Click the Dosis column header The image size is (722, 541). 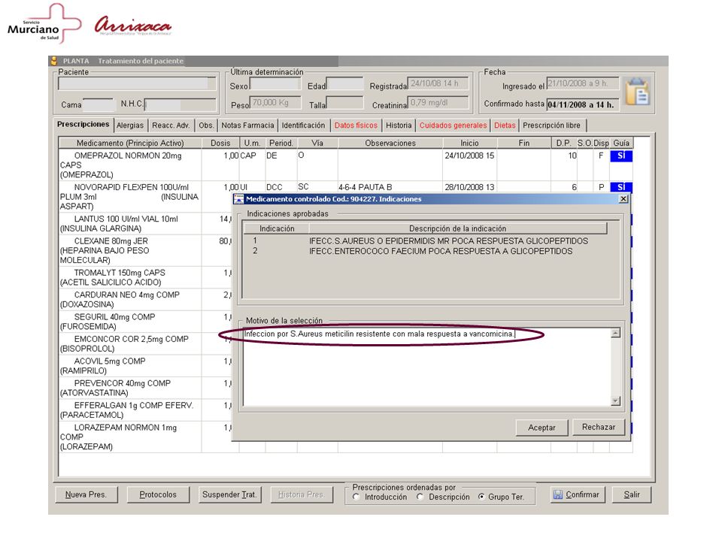pos(220,143)
